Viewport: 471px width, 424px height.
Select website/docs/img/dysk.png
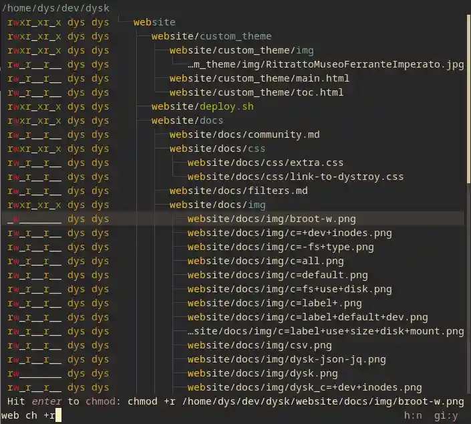[263, 373]
